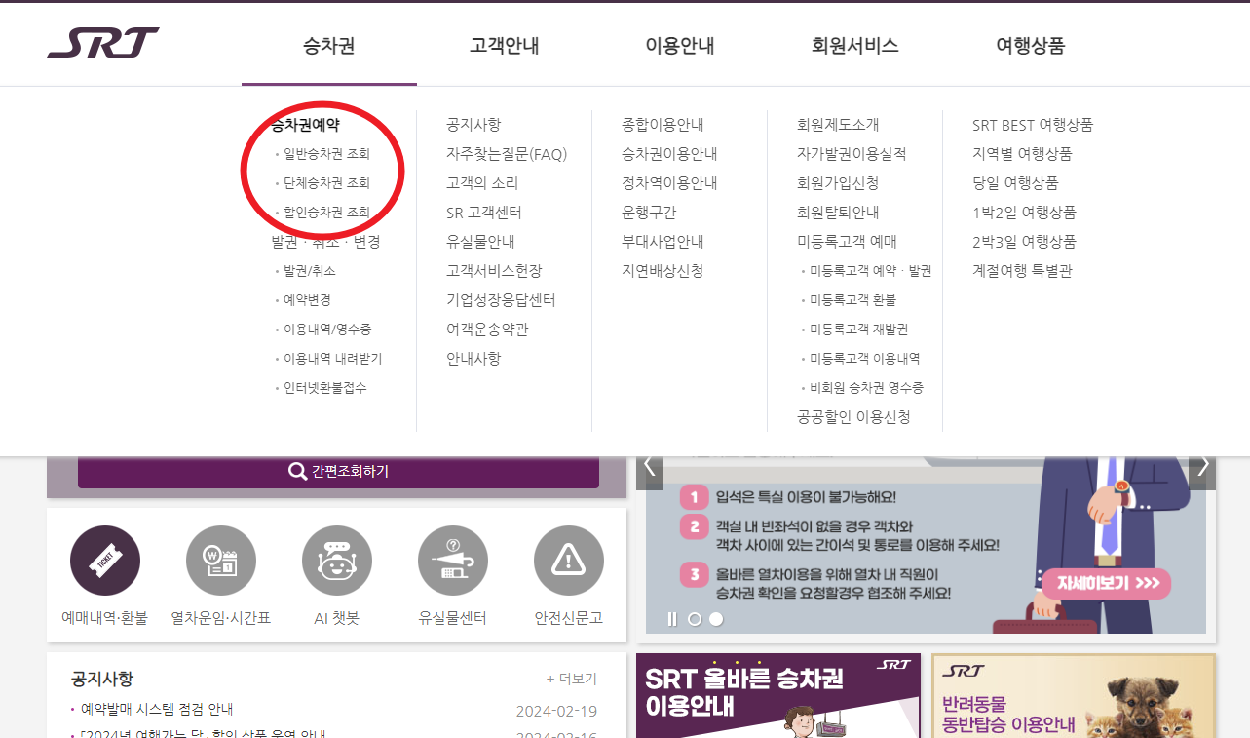The width and height of the screenshot is (1250, 738).
Task: Open 발권/취소 submenu item
Action: (x=310, y=271)
